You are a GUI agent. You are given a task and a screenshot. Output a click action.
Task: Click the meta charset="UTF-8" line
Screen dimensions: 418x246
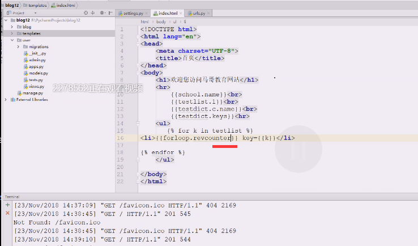point(197,51)
